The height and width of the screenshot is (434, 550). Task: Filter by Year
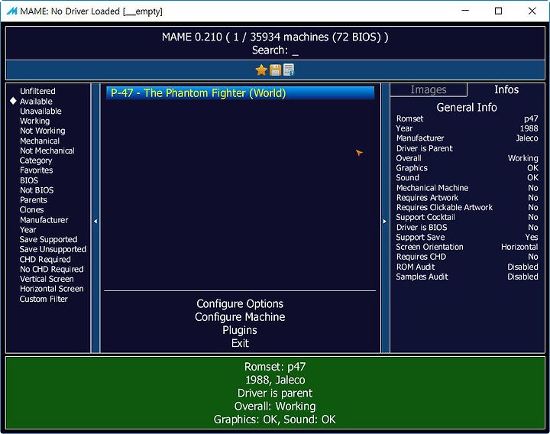pos(28,230)
